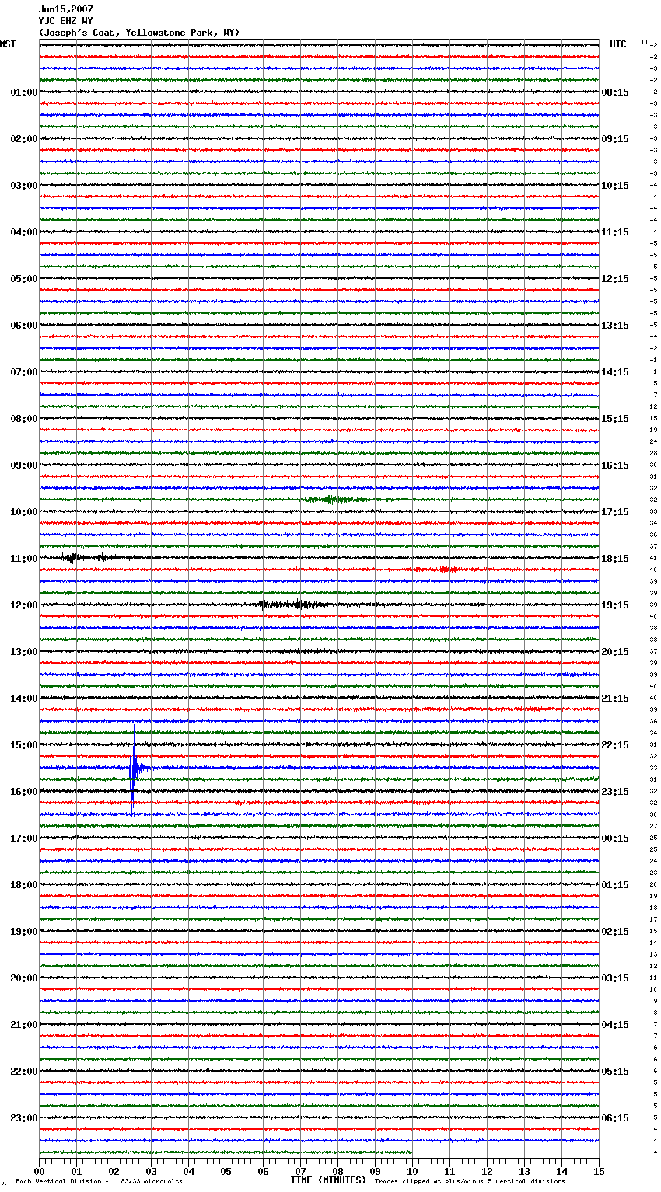The image size is (661, 1192).
Task: Click the "TIME (MINUTES)" axis title
Action: click(x=328, y=1180)
